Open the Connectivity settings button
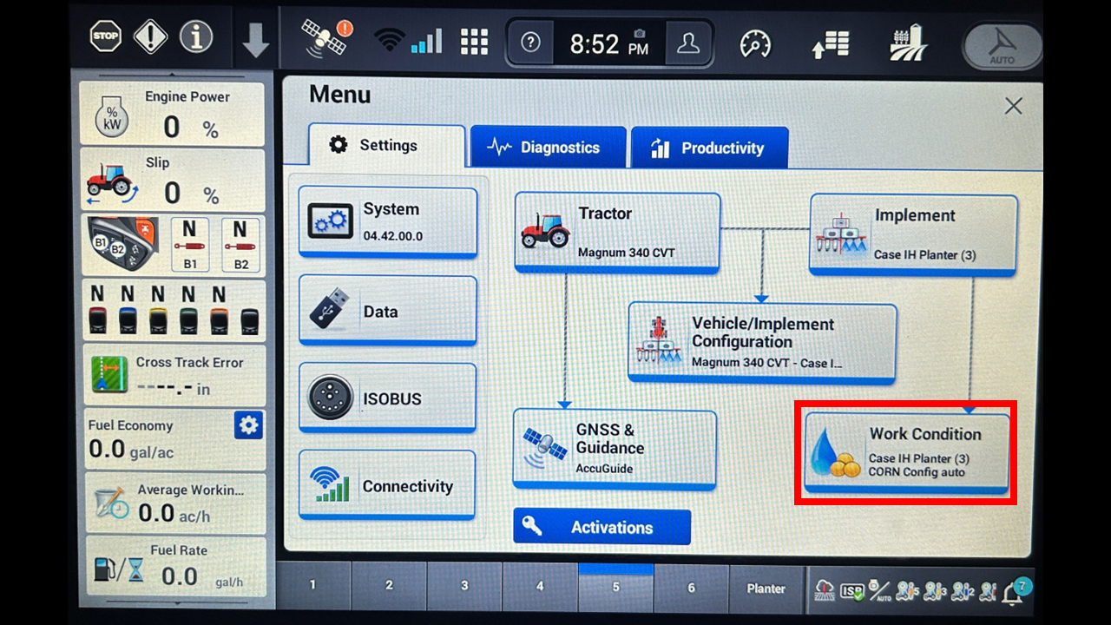Image resolution: width=1111 pixels, height=625 pixels. click(x=387, y=484)
